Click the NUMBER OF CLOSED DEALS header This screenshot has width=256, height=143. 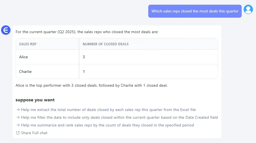point(106,44)
